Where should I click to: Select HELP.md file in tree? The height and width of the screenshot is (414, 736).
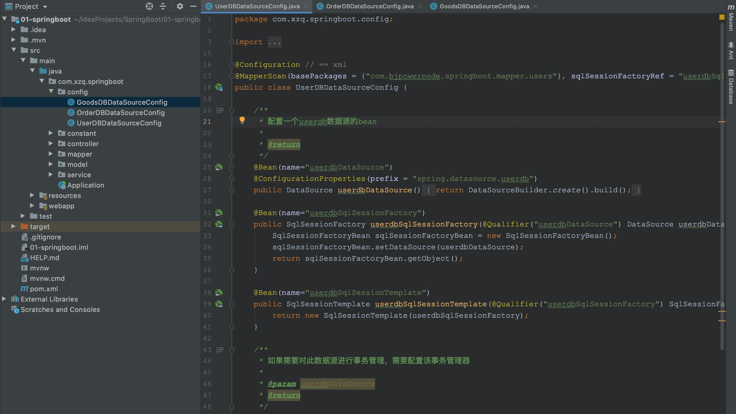[x=44, y=258]
